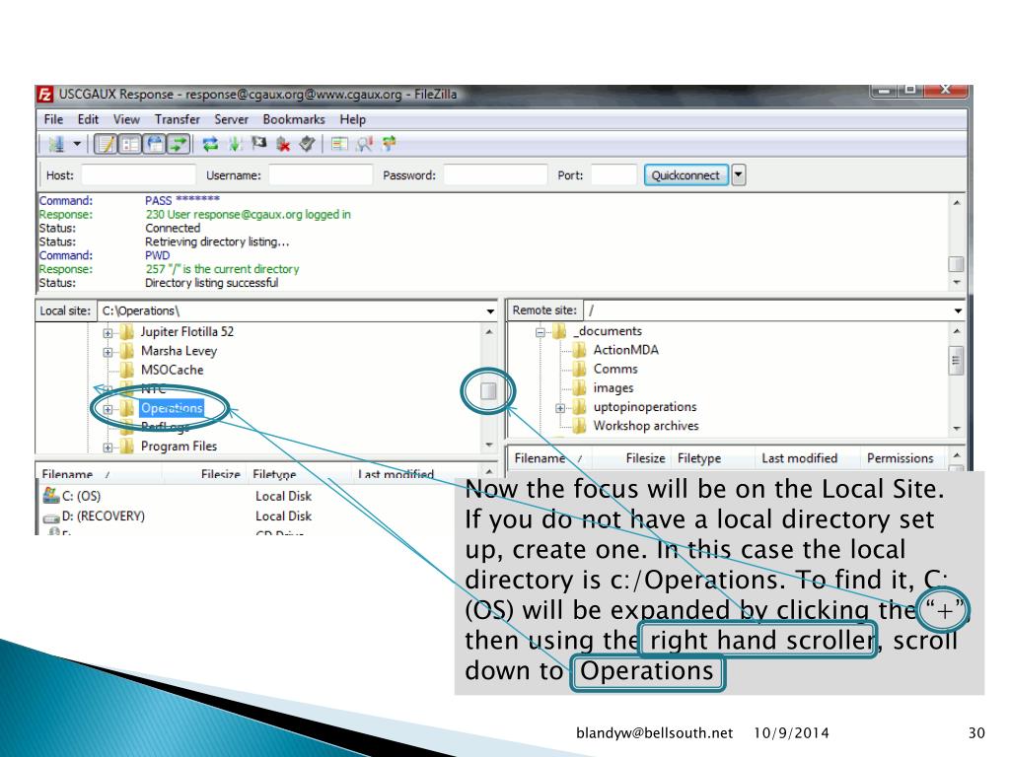Select uptopinoperations folder name

point(645,407)
